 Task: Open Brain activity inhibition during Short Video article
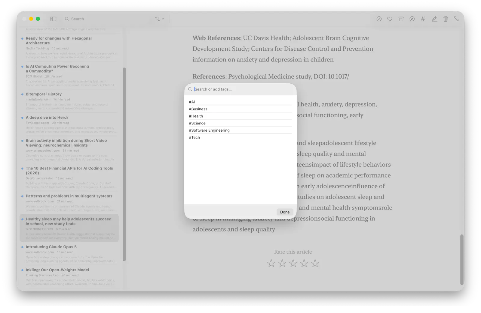[69, 150]
